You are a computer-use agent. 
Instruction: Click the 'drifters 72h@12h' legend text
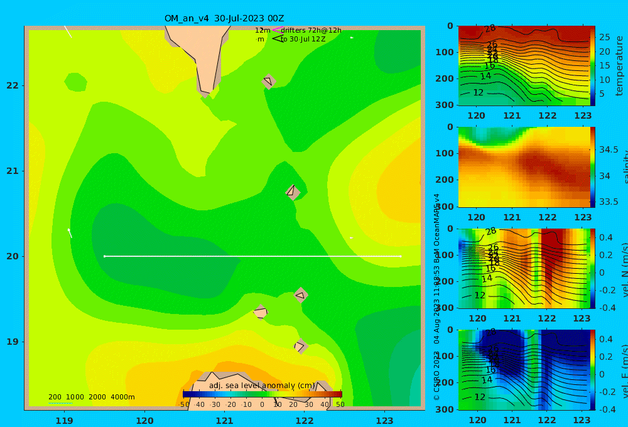click(x=311, y=30)
